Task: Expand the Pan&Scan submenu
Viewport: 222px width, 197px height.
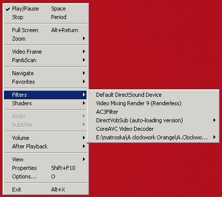Action: [x=45, y=60]
